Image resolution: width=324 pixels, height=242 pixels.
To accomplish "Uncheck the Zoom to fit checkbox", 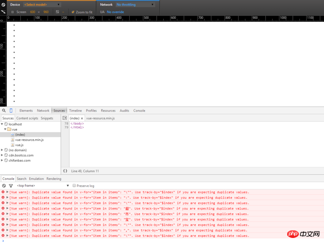I will (73, 12).
